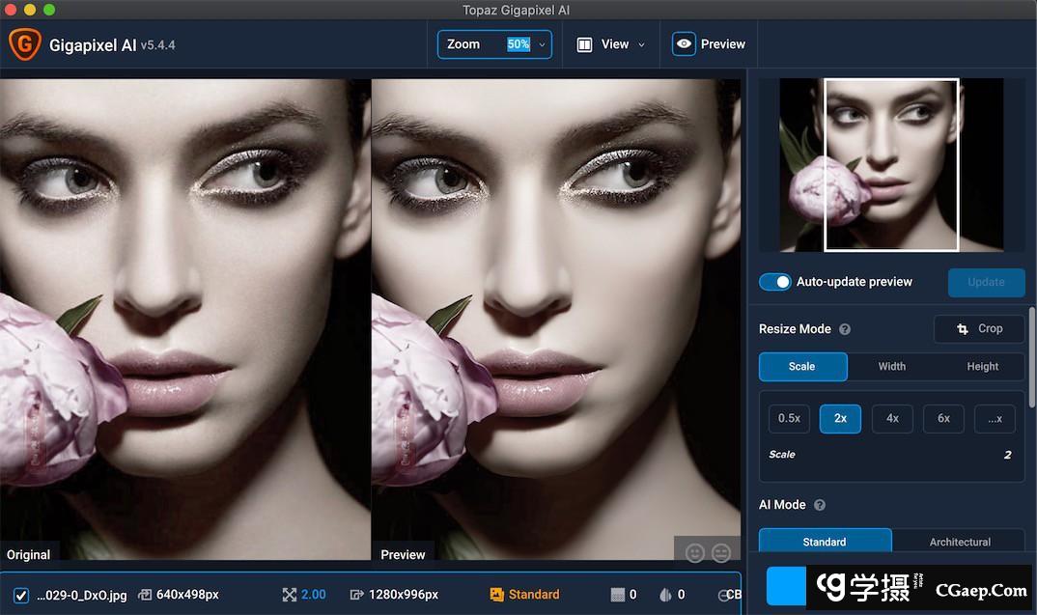Open the Crop tool
Viewport: 1037px width, 615px height.
coord(979,329)
